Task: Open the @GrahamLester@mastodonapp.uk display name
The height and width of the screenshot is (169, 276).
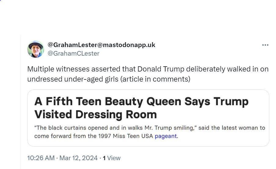Action: click(101, 45)
